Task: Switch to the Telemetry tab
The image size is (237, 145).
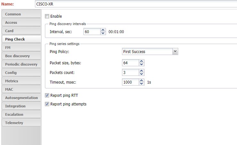Action: [21, 123]
